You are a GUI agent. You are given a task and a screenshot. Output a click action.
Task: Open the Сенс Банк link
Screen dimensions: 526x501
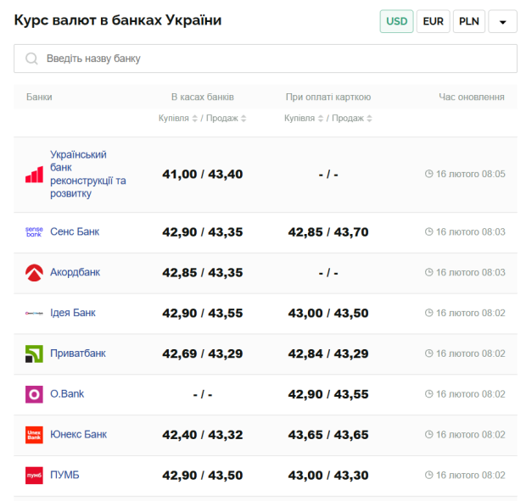[x=75, y=231]
